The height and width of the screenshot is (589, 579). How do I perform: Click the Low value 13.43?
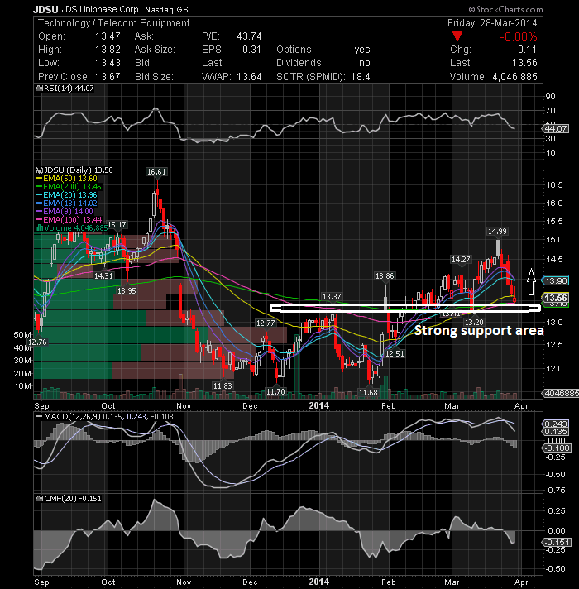pos(108,63)
